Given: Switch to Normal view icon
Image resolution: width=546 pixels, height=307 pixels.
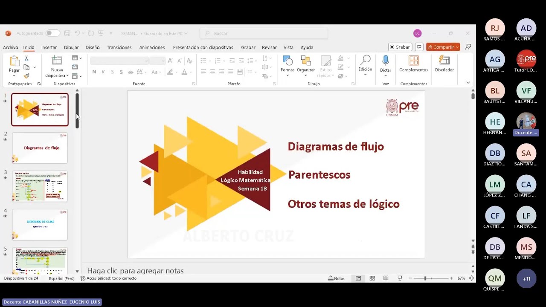Looking at the screenshot, I should pos(358,278).
